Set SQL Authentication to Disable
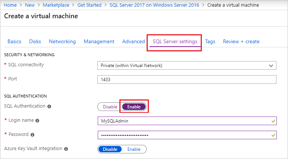The height and width of the screenshot is (159, 288). tap(110, 107)
